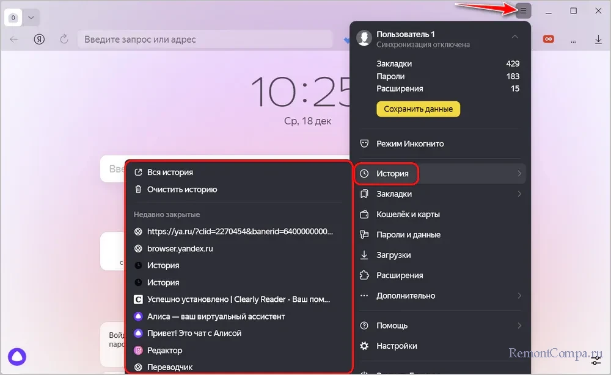
Task: Click the three-dots overflow next to extension
Action: [573, 40]
